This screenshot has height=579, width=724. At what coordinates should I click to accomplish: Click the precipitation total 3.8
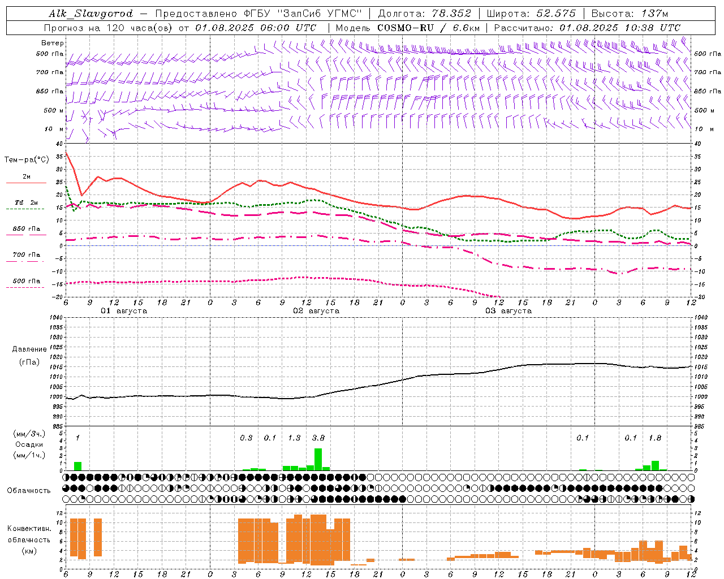tap(318, 438)
